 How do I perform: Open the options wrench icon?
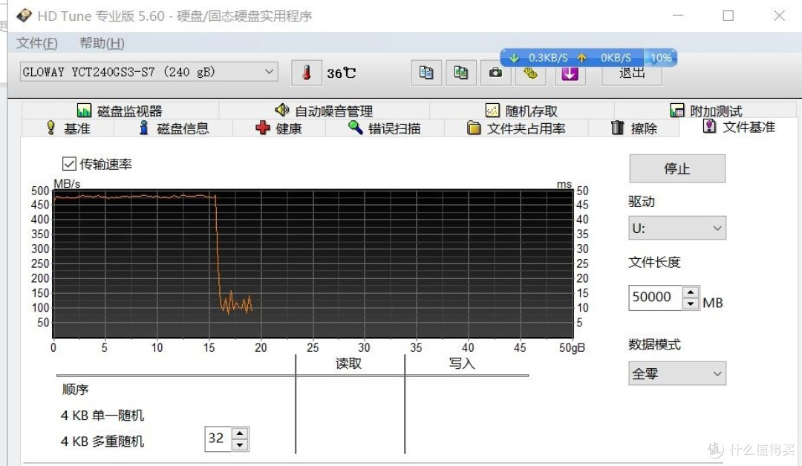pyautogui.click(x=530, y=75)
